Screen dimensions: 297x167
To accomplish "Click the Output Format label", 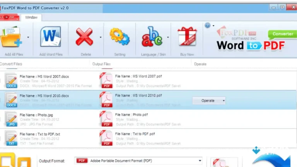I will pos(52,161).
